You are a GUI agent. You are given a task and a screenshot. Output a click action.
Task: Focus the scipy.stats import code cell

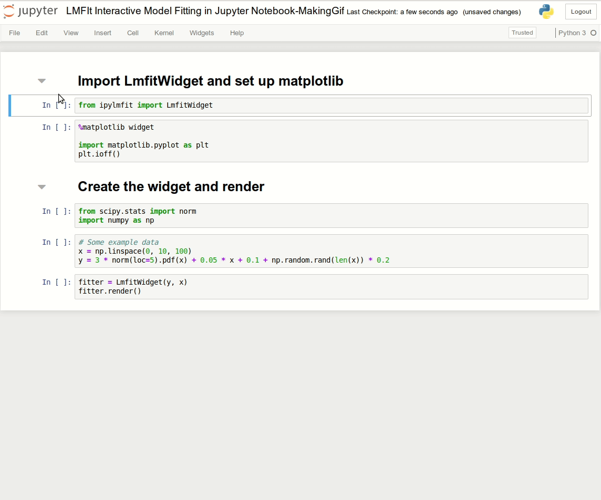(x=331, y=216)
